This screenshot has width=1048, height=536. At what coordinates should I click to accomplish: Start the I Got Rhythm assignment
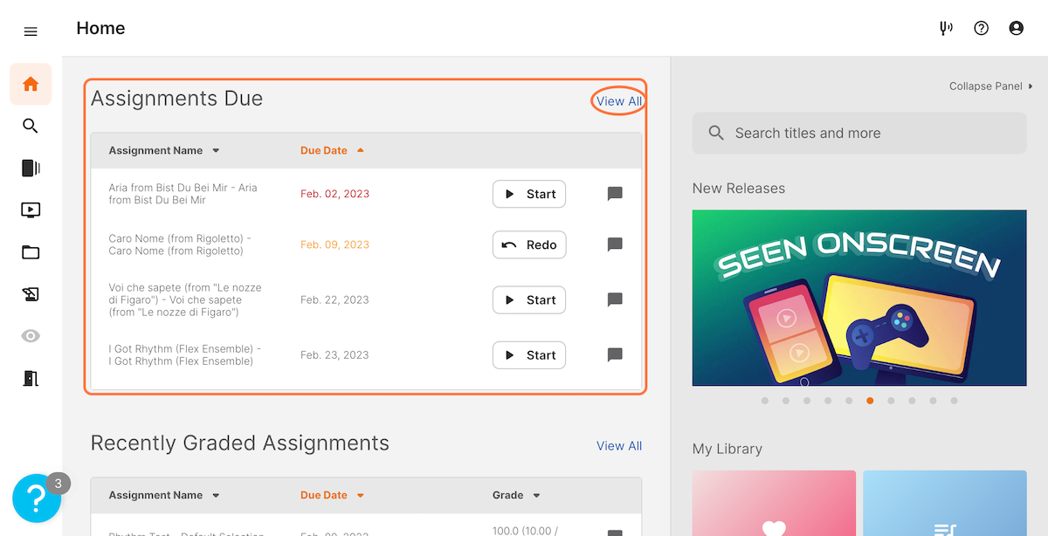coord(529,355)
